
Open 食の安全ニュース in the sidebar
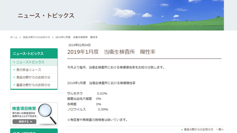[x=29, y=70]
